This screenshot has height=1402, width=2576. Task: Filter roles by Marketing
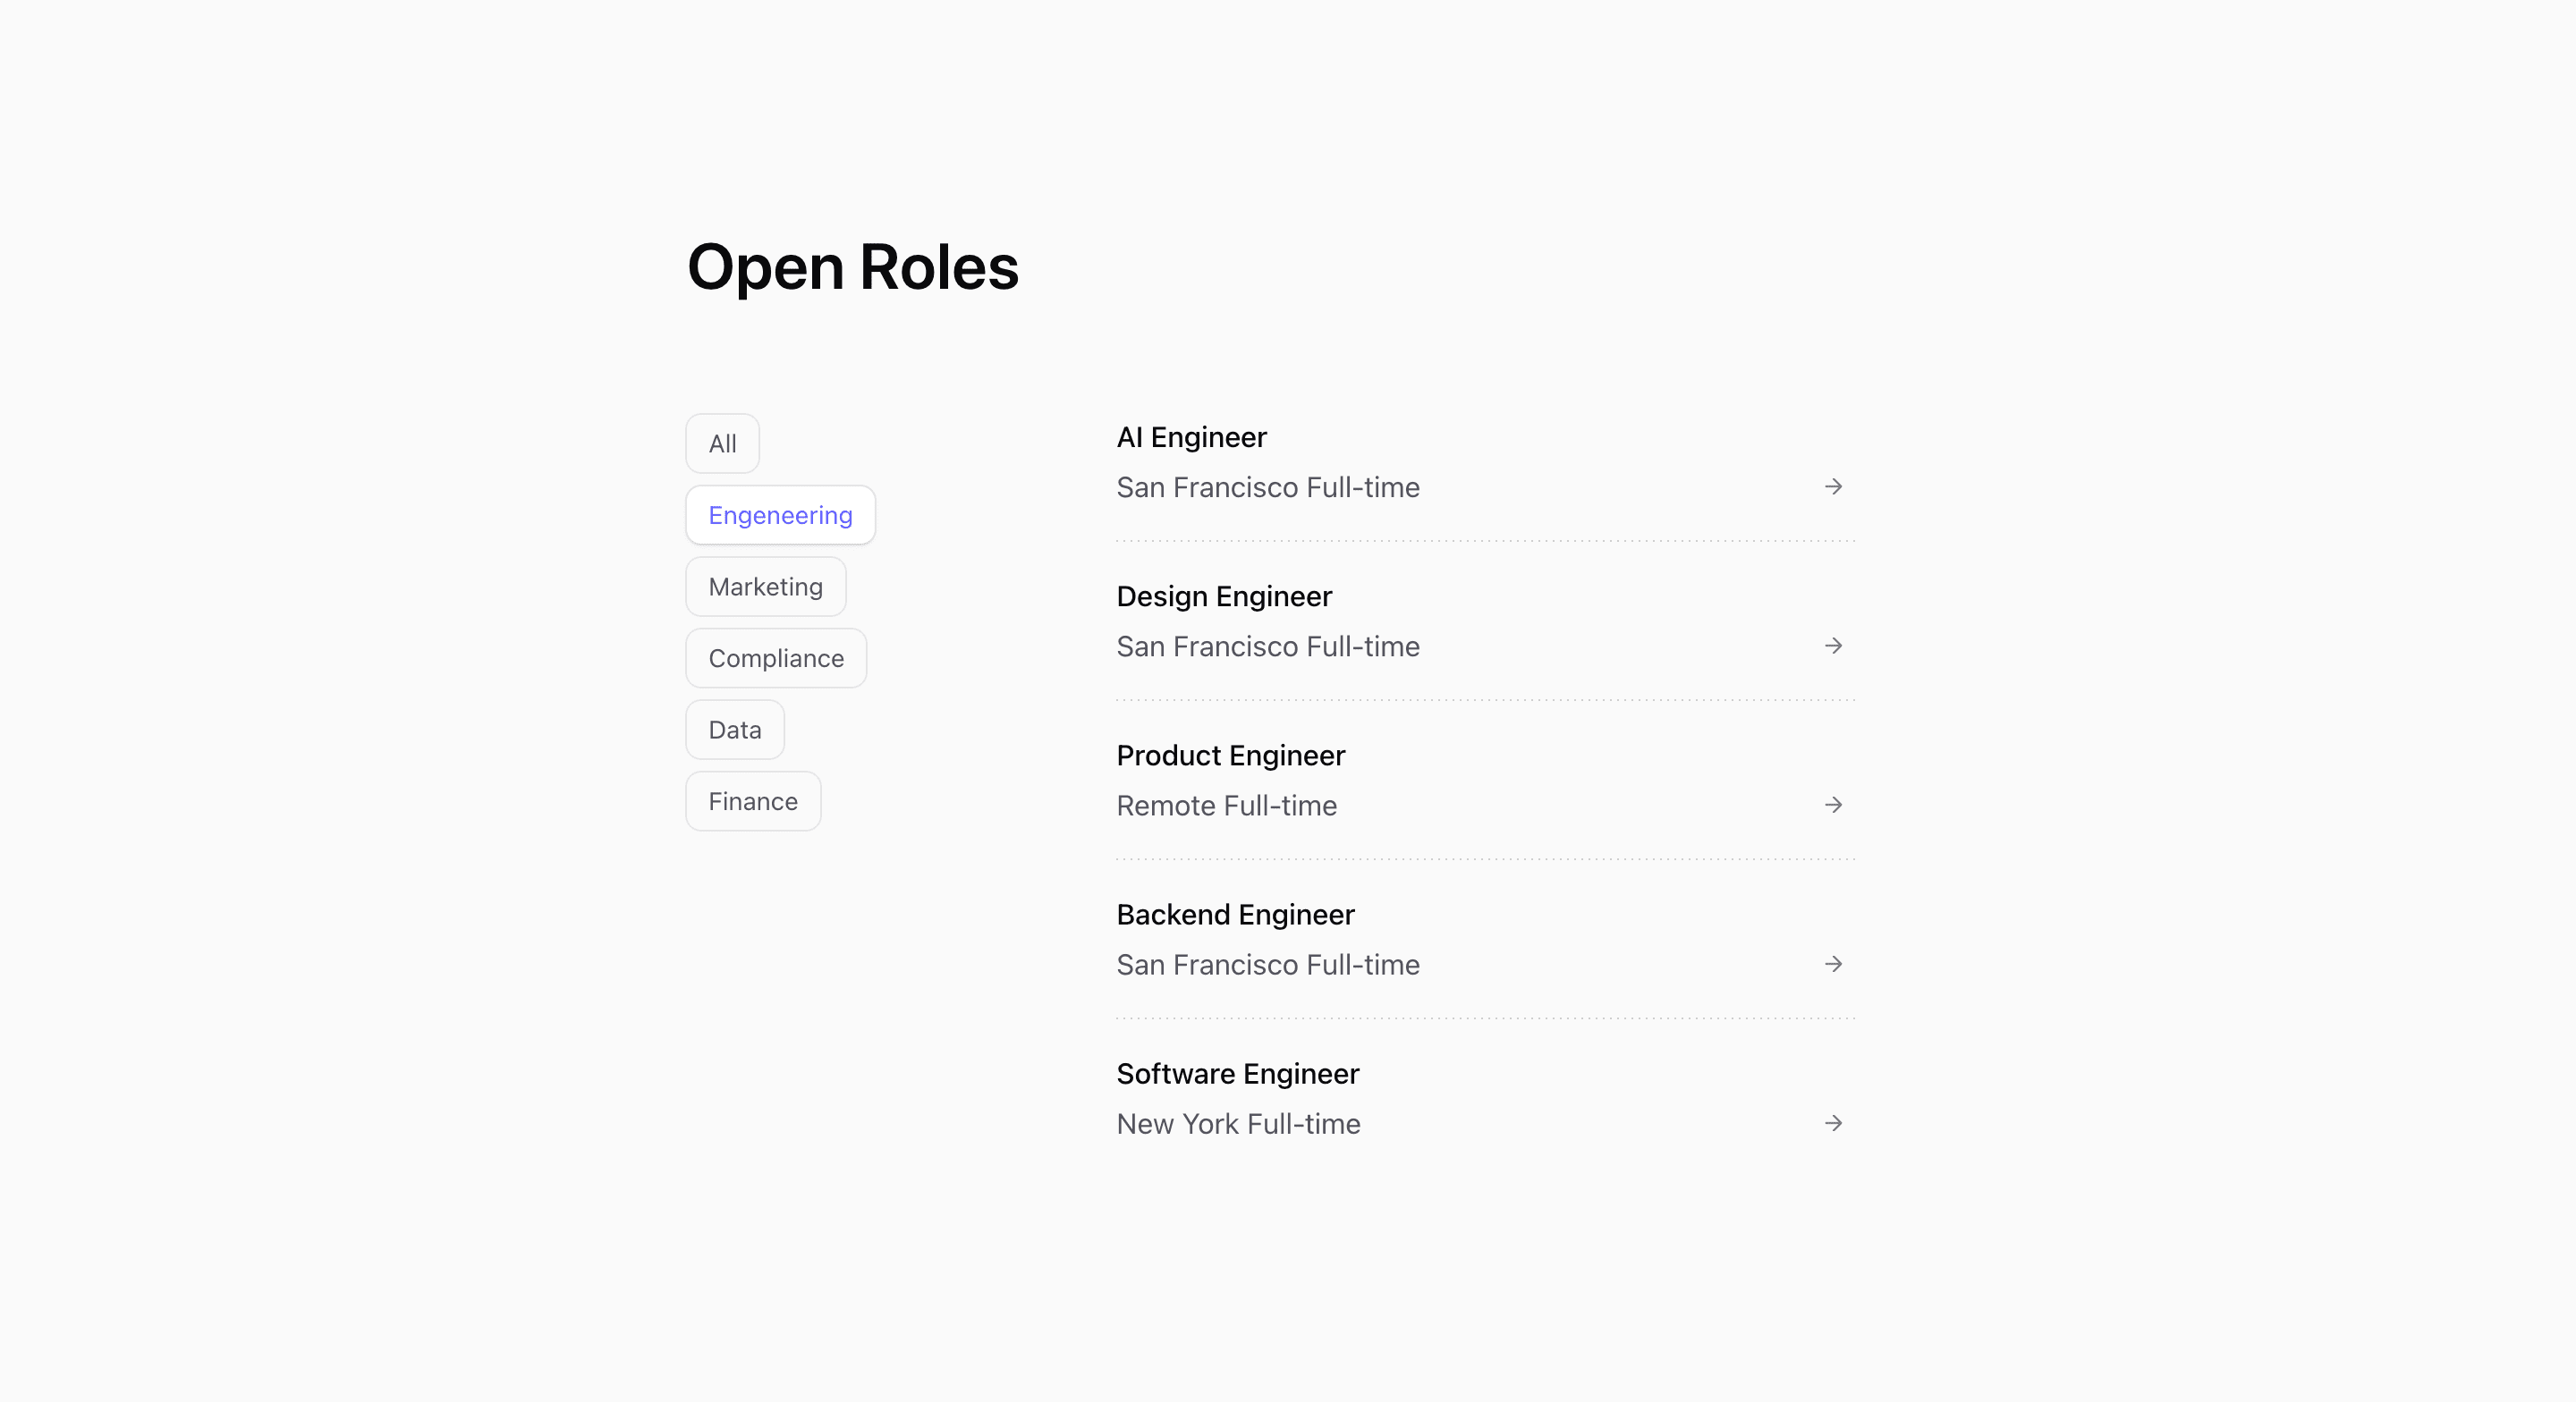click(765, 587)
